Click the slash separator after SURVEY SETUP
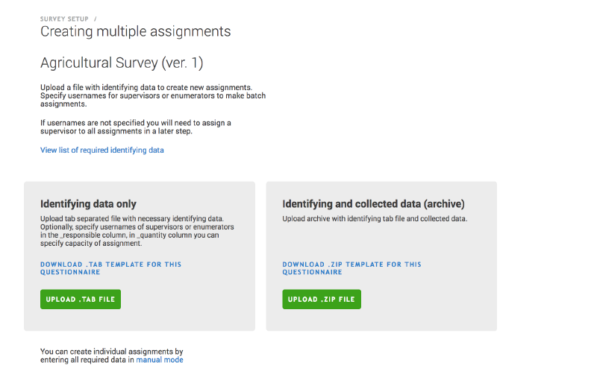 96,19
